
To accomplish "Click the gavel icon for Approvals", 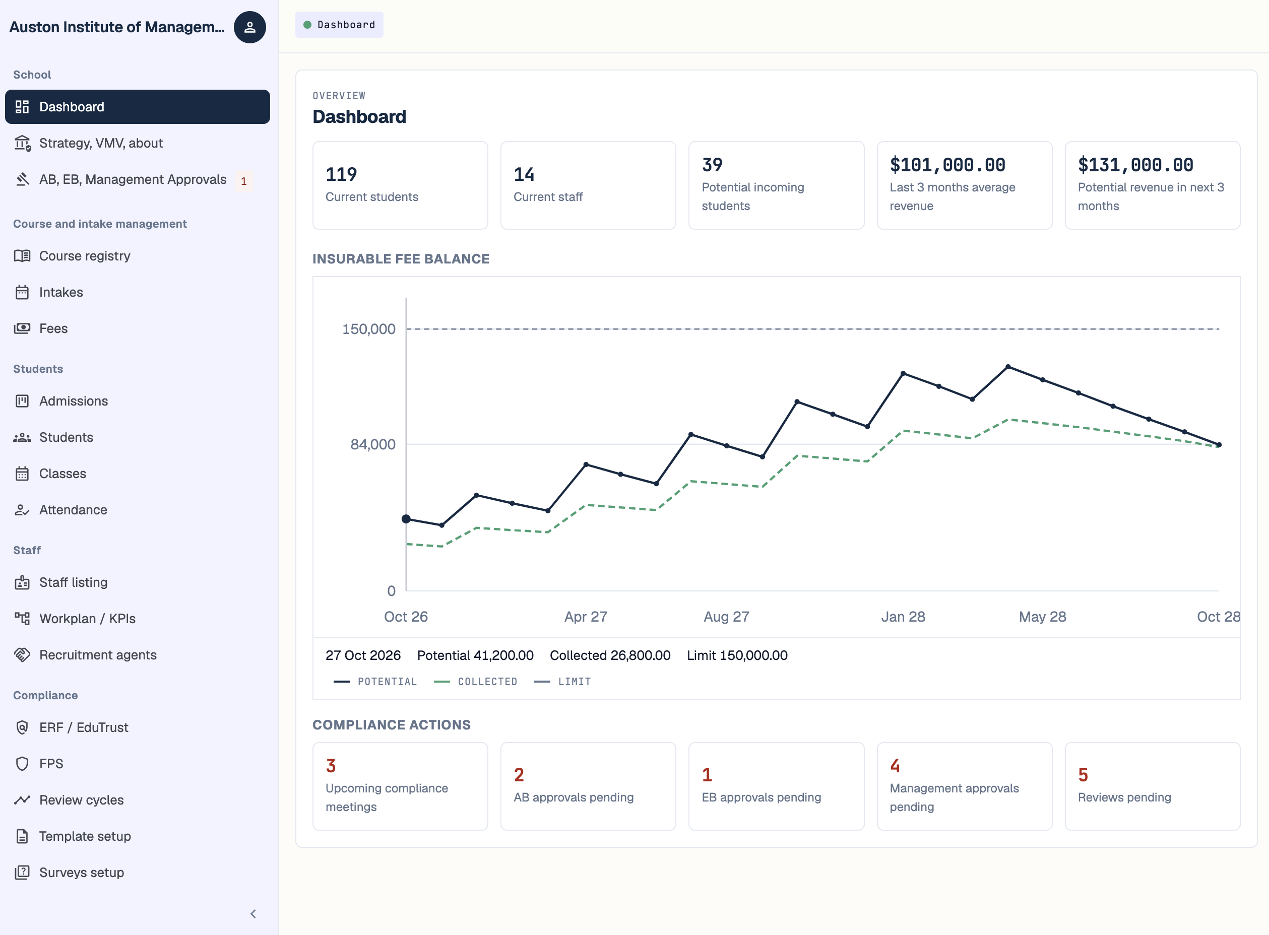I will click(22, 179).
